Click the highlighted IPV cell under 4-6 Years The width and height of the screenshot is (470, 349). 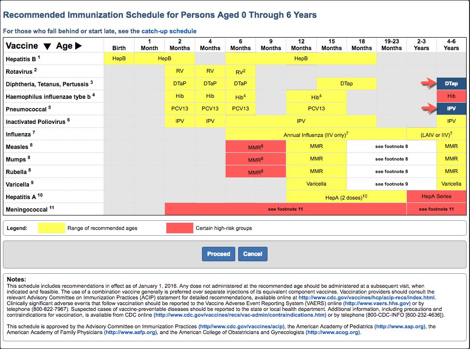click(451, 108)
